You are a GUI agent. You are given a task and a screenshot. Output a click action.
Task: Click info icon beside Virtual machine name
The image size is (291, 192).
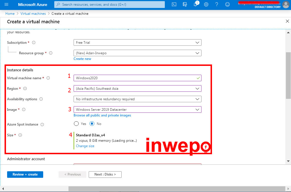tap(48, 78)
